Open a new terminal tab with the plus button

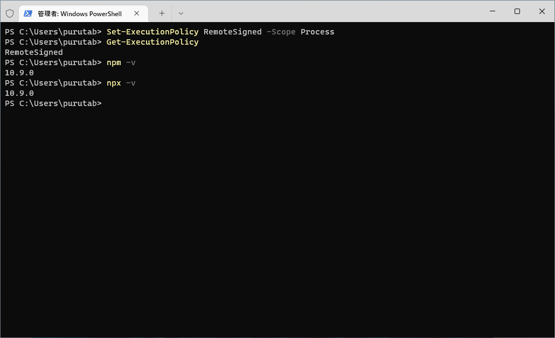[162, 13]
